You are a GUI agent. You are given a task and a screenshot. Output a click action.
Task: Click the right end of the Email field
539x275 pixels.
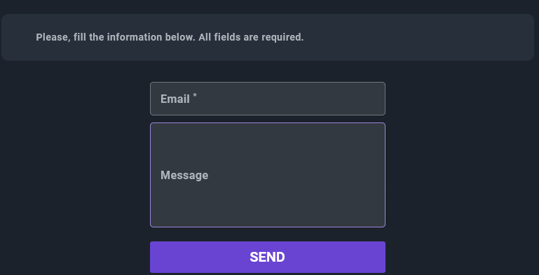(x=376, y=99)
